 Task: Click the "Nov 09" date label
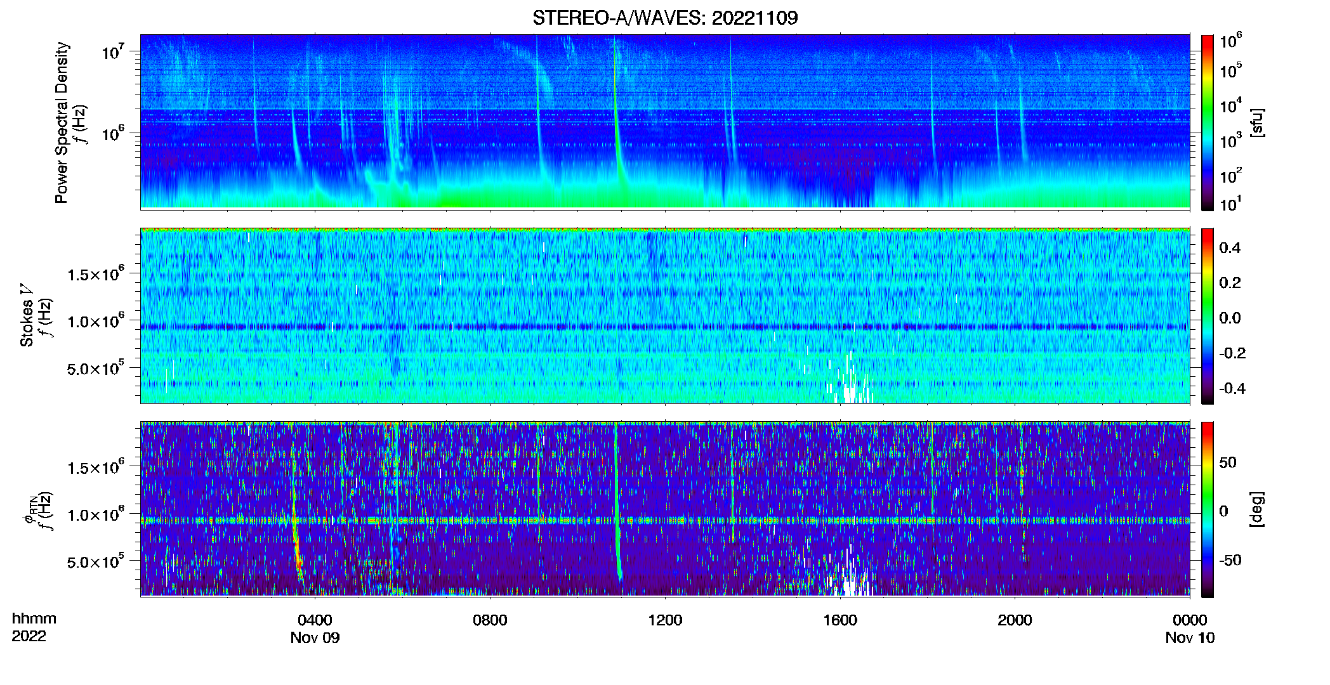coord(315,638)
